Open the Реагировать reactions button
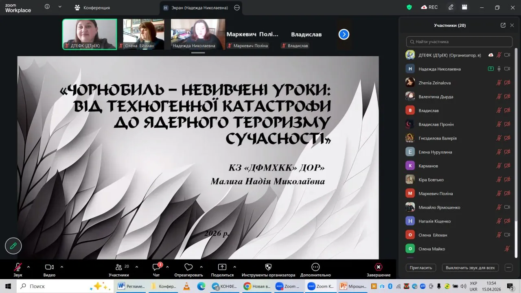 [x=188, y=270]
